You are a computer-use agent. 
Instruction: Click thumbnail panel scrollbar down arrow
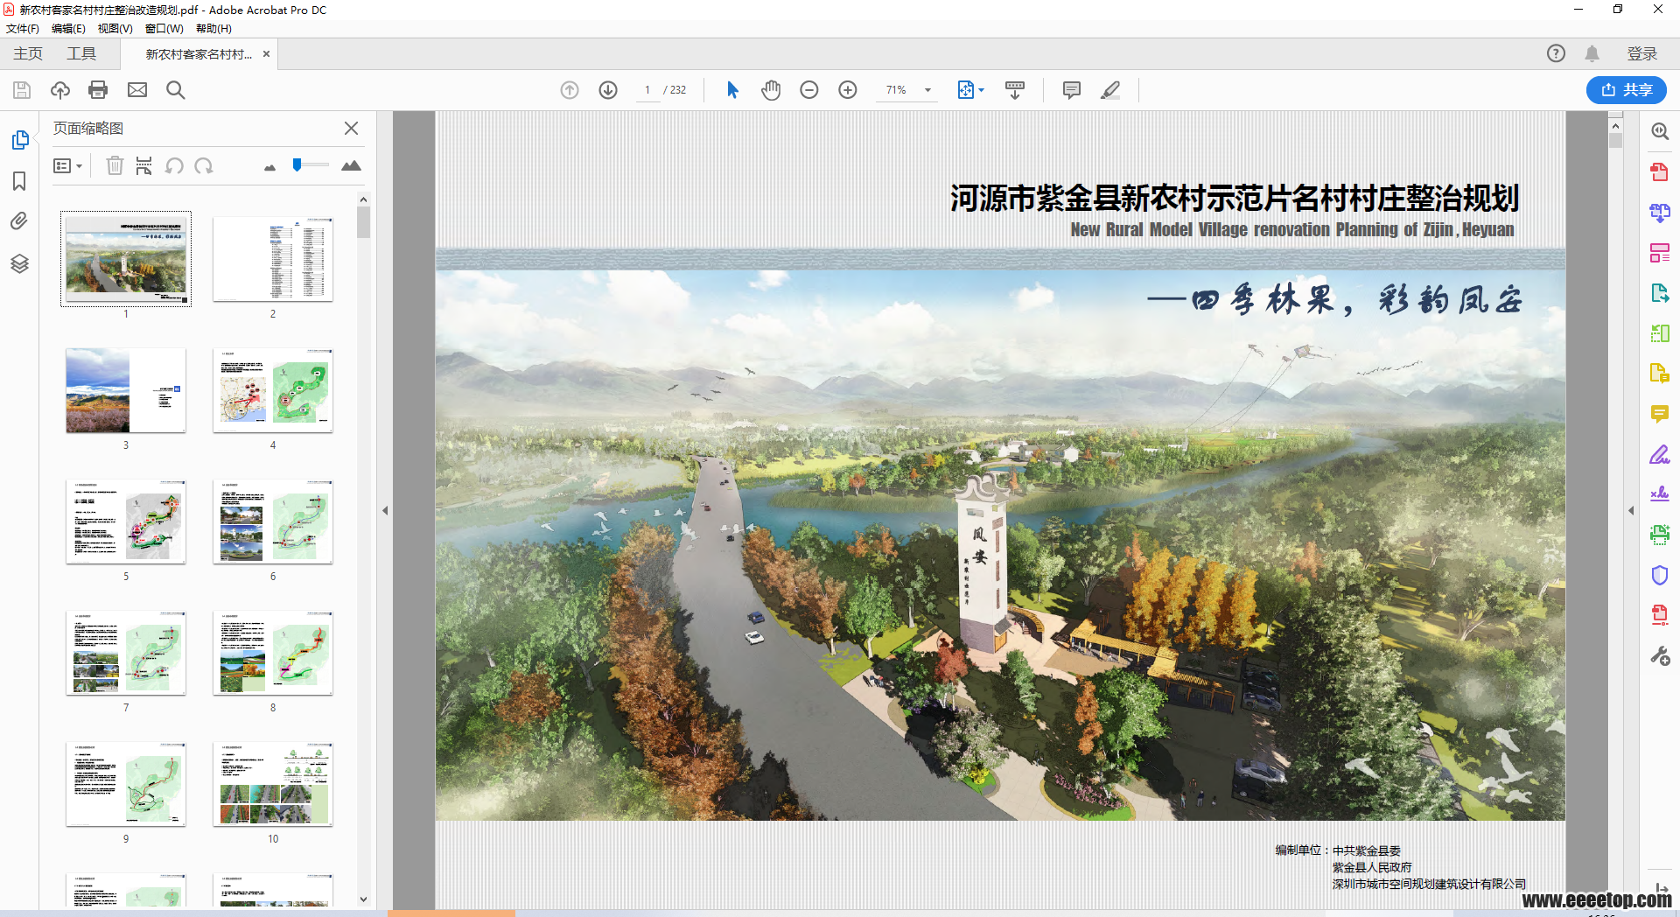pos(363,899)
